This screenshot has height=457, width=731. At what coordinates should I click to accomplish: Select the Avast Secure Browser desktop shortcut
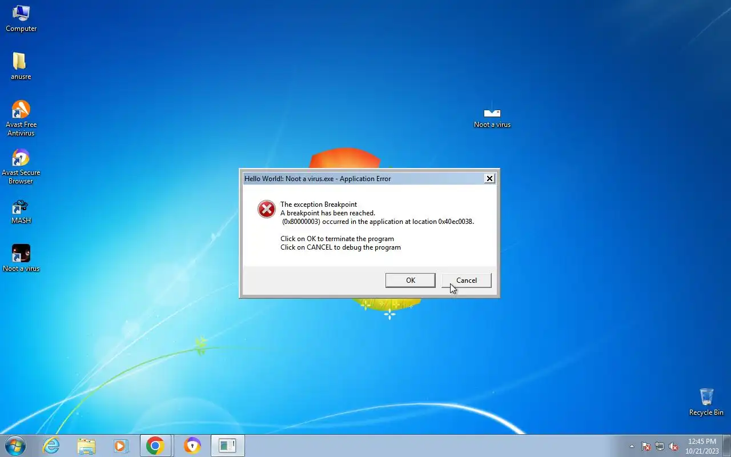pyautogui.click(x=21, y=166)
